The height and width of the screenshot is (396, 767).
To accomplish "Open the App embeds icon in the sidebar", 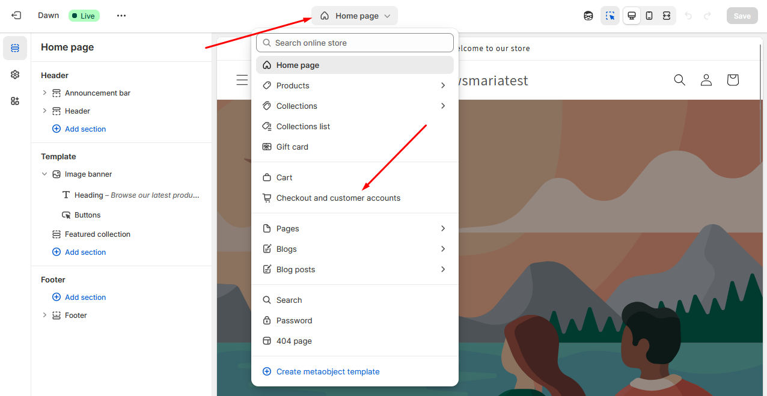I will pos(15,101).
